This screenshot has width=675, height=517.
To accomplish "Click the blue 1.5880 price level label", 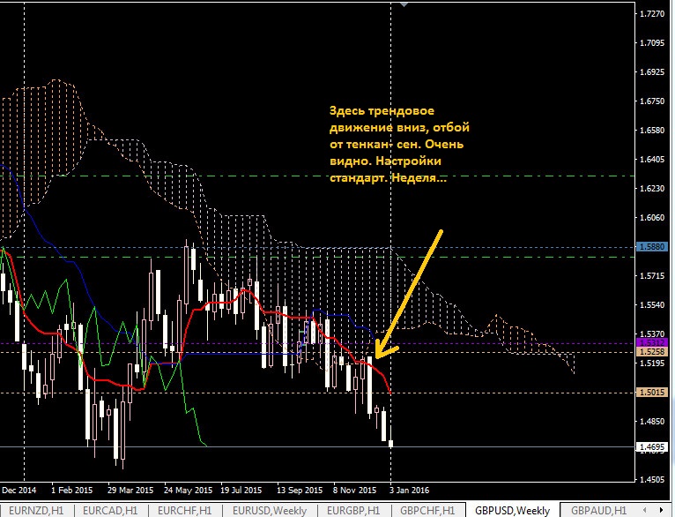I will pos(652,247).
